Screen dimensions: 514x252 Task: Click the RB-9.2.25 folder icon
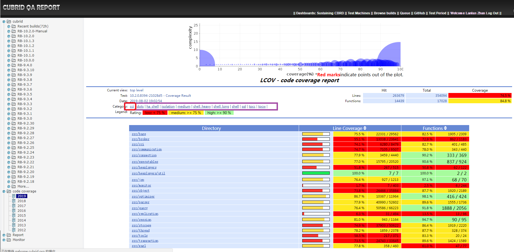click(x=14, y=147)
